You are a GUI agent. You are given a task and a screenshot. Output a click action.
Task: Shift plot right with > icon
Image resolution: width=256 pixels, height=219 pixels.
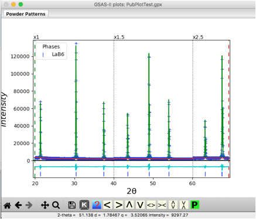118,205
